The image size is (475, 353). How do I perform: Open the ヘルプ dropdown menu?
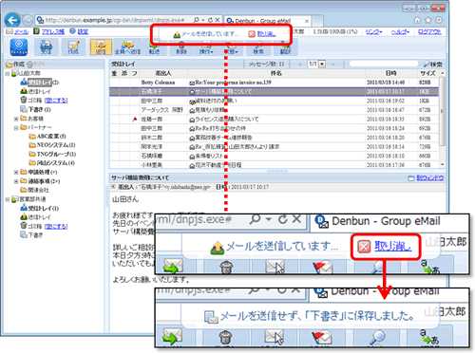pos(400,32)
